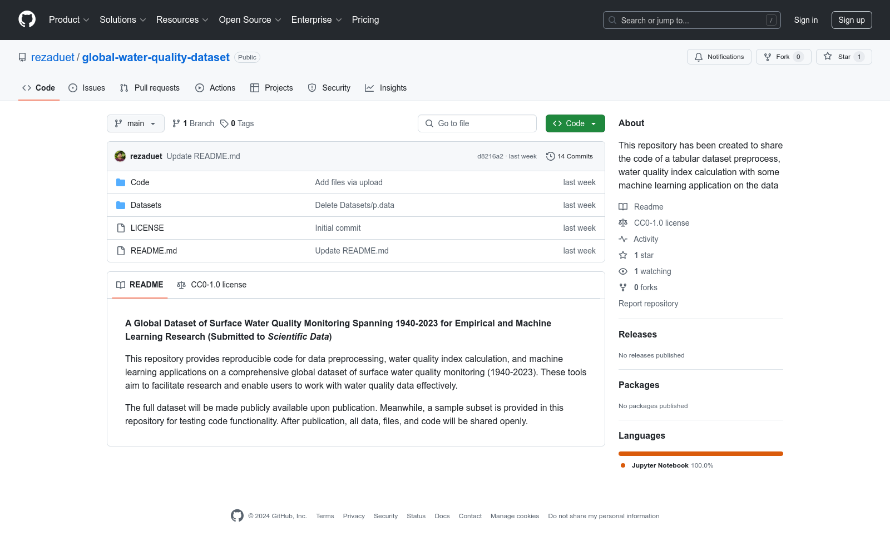Expand the main branch dropdown

pos(135,123)
